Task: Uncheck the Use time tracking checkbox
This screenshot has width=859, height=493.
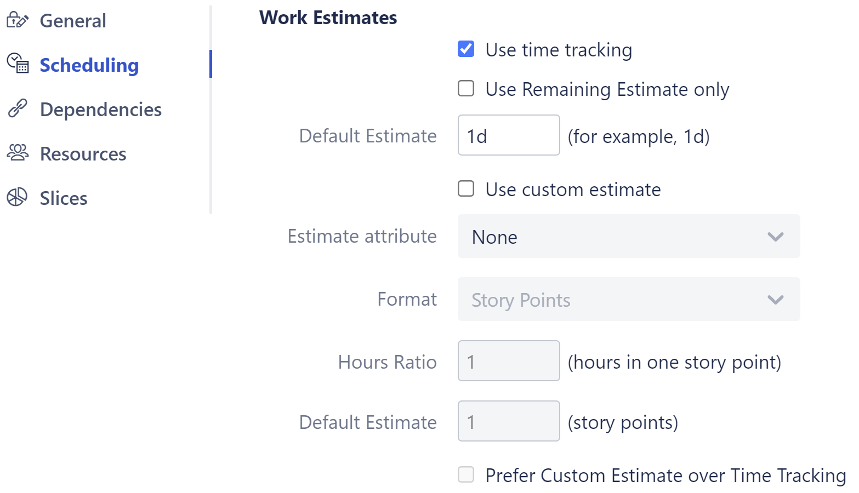Action: [x=466, y=49]
